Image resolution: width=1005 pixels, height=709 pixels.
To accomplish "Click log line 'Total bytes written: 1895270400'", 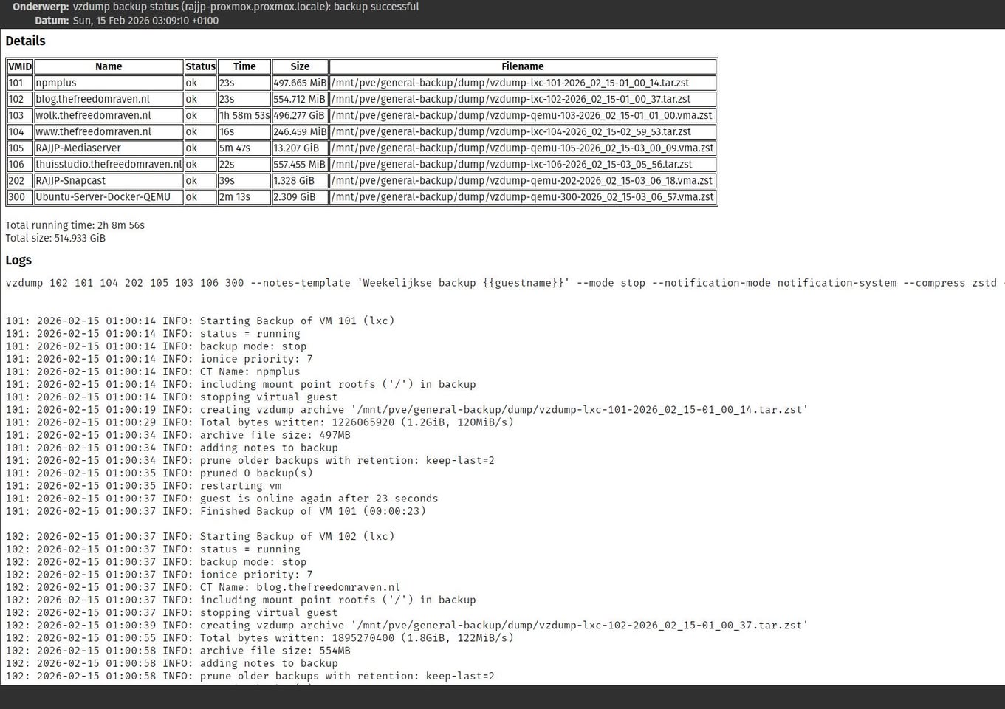I will 260,638.
